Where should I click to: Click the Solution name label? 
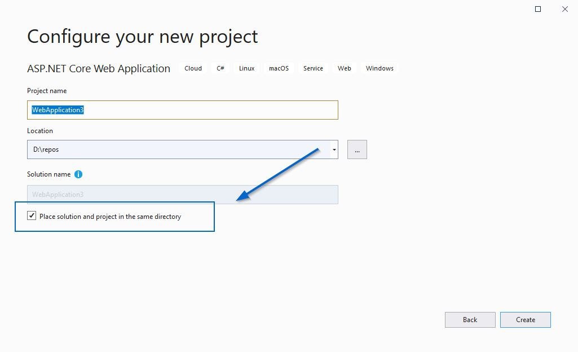pos(48,174)
